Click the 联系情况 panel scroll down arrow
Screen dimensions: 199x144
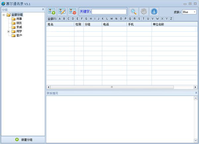tap(196, 140)
